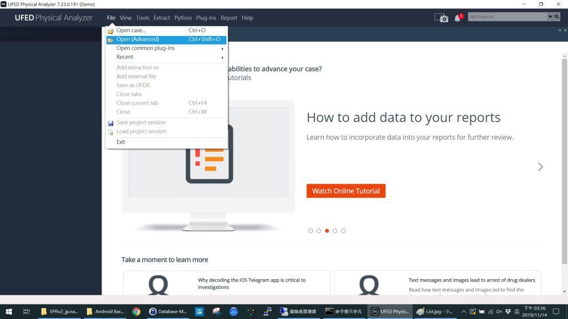Choose Exit from the File menu

(166, 142)
